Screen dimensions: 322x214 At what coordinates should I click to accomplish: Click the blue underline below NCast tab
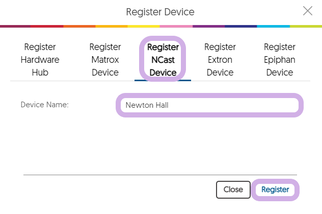pos(163,80)
